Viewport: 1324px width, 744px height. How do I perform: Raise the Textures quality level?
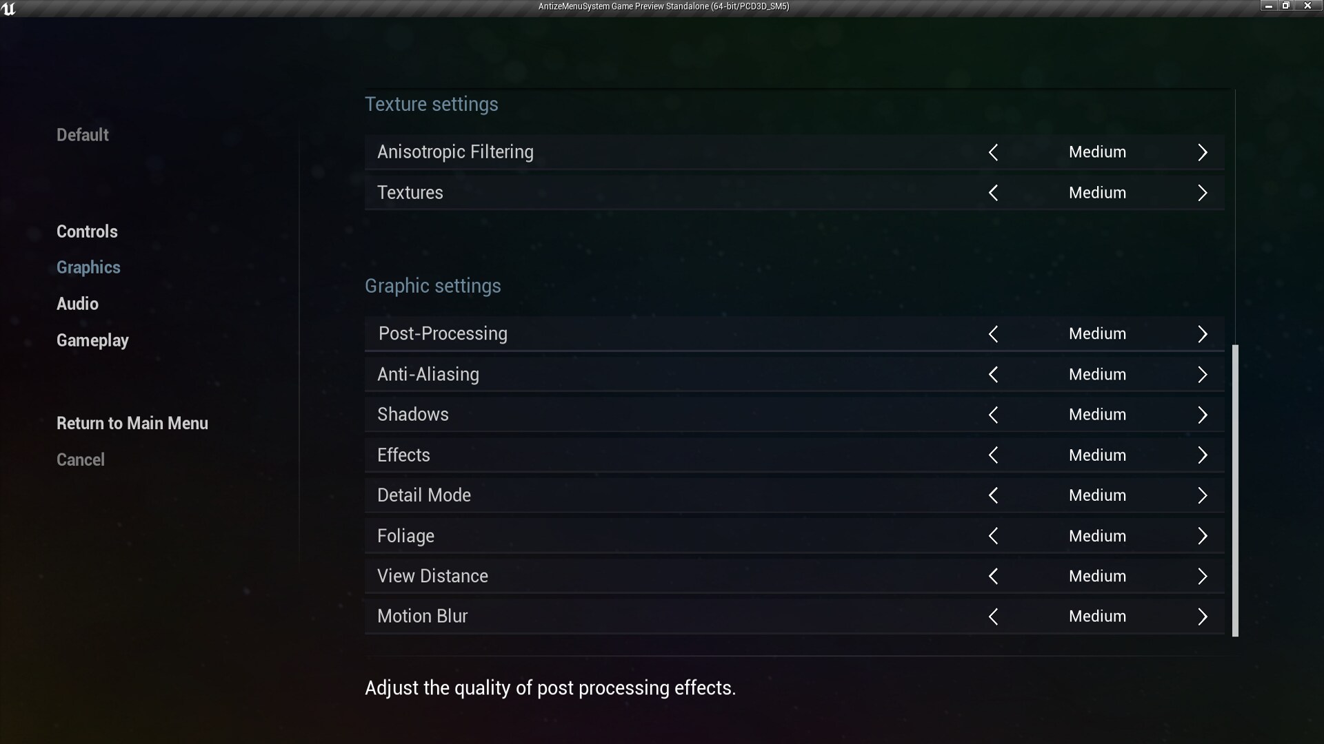(x=1203, y=193)
